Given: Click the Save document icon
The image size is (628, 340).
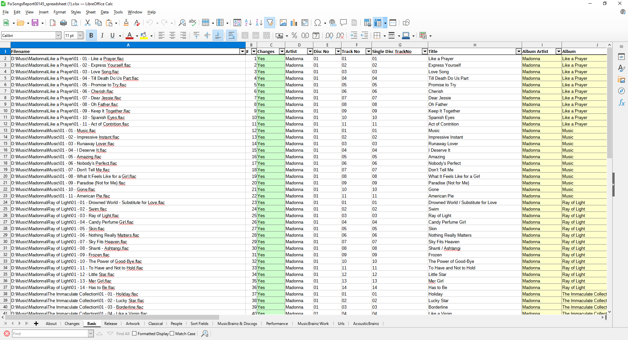Looking at the screenshot, I should [x=35, y=23].
